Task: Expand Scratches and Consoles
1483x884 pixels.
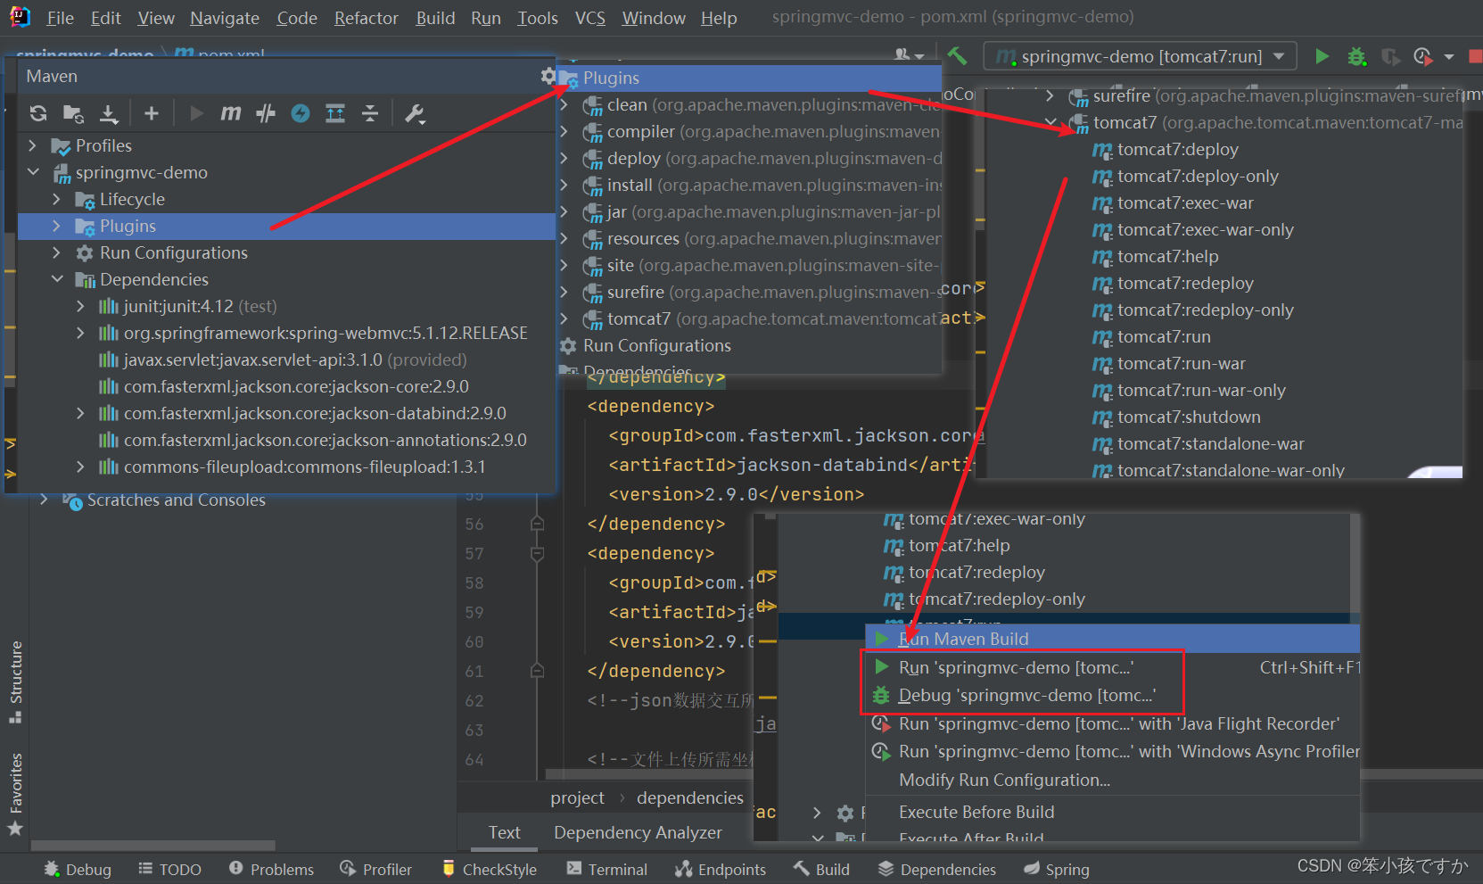Action: (44, 500)
